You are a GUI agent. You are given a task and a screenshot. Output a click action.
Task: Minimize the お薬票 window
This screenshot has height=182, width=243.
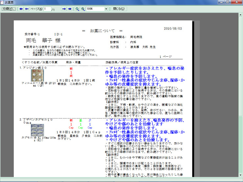point(221,2)
